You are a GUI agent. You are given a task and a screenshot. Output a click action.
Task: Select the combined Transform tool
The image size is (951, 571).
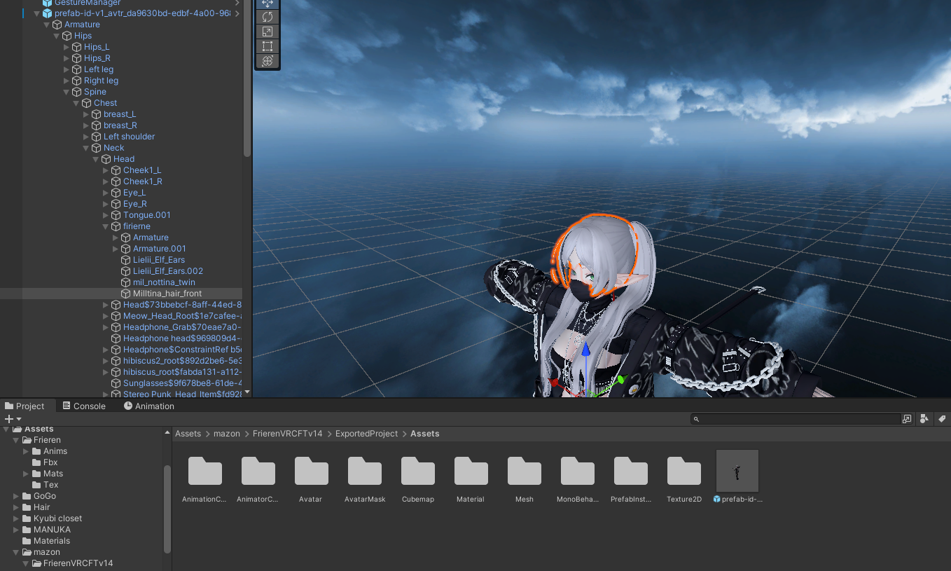[267, 61]
